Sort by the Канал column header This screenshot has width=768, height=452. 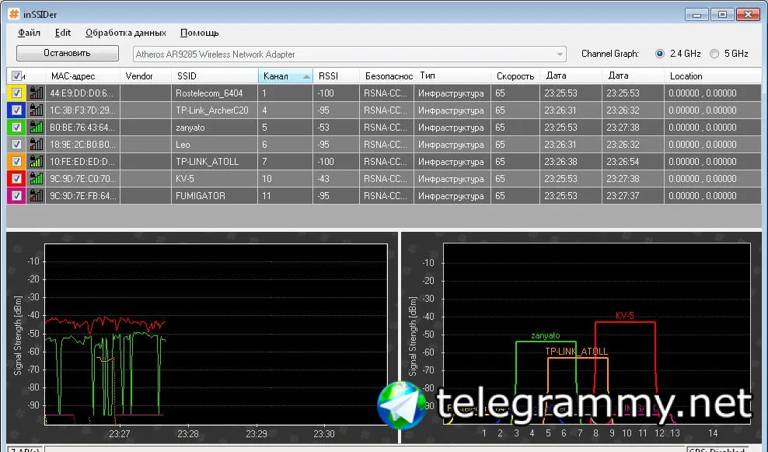pyautogui.click(x=285, y=76)
